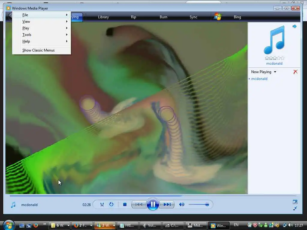Screen dimensions: 307x230
Task: Open the Explorer taskbar group starting 6 W
Action: tap(59, 226)
